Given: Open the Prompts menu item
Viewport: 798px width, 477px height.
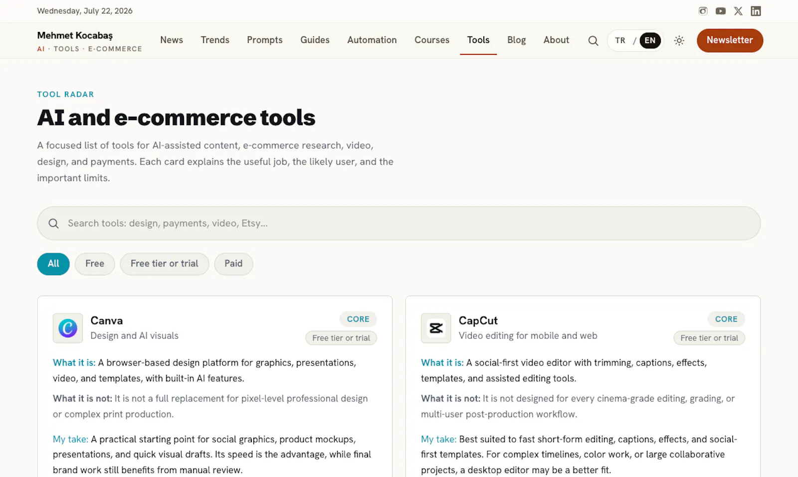Looking at the screenshot, I should click(265, 40).
